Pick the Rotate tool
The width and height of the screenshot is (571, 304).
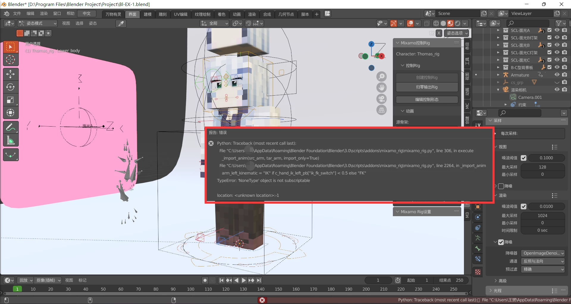click(11, 87)
